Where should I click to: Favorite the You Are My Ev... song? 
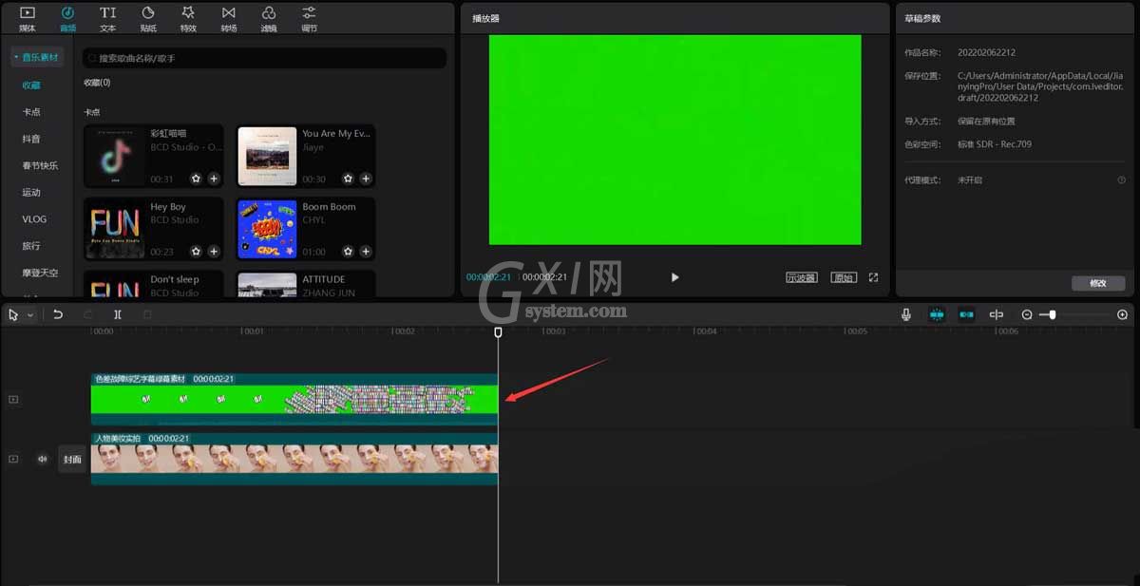coord(348,179)
